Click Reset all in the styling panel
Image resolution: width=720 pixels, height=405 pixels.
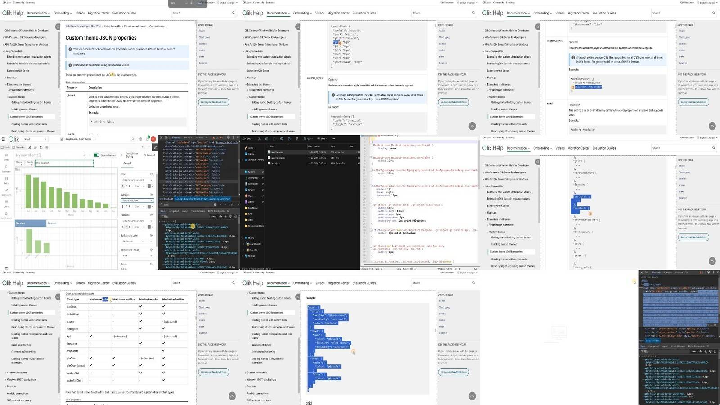coord(149,155)
